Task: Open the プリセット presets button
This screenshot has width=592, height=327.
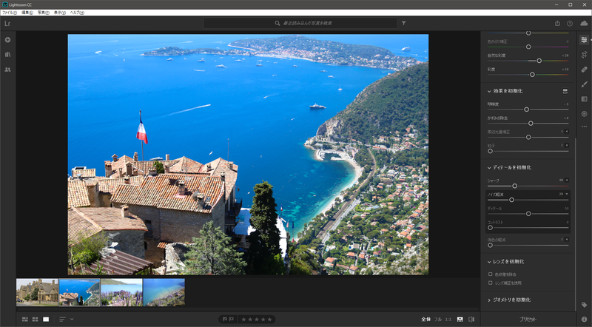Action: (528, 320)
